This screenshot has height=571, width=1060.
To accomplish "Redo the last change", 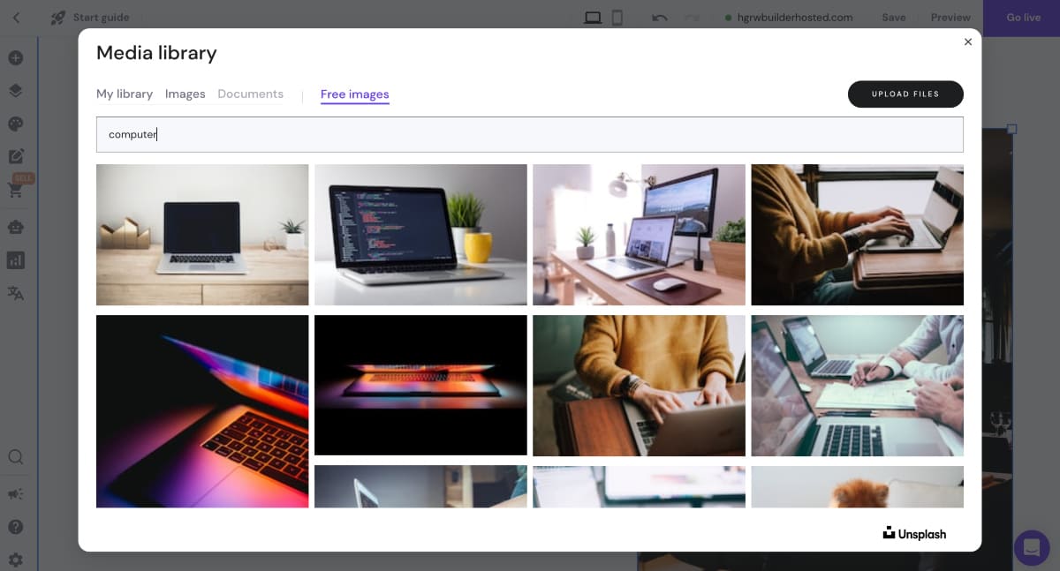I will coord(692,18).
